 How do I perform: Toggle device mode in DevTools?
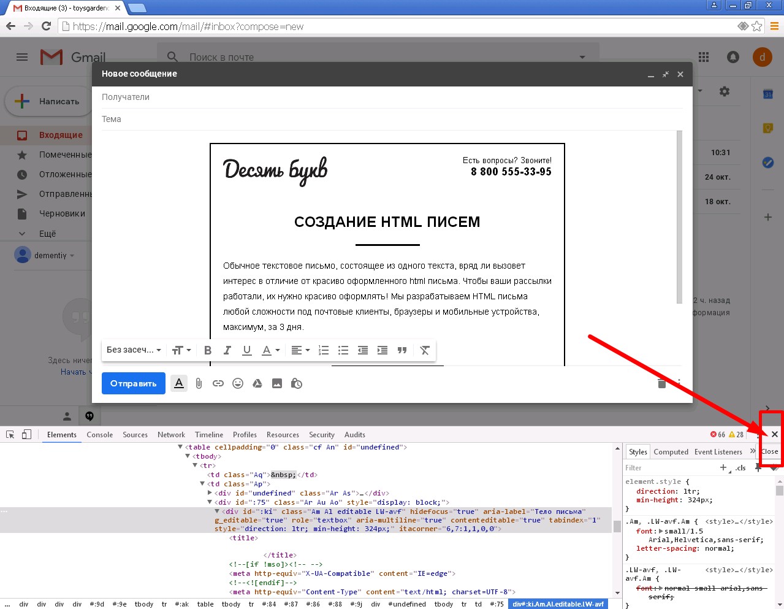click(x=26, y=434)
